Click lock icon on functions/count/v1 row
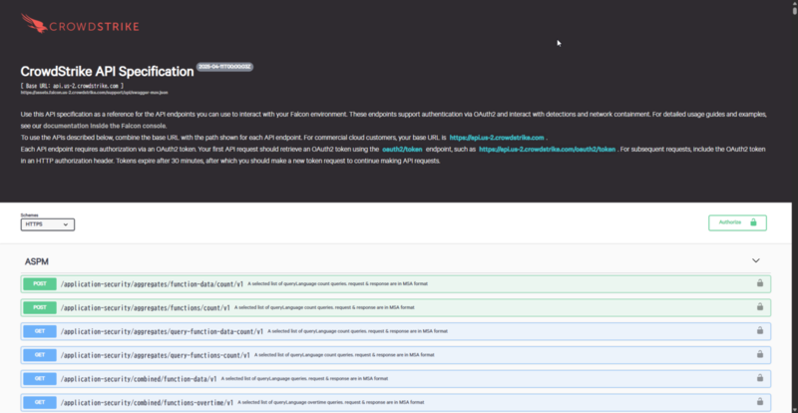This screenshot has width=798, height=413. tap(760, 306)
